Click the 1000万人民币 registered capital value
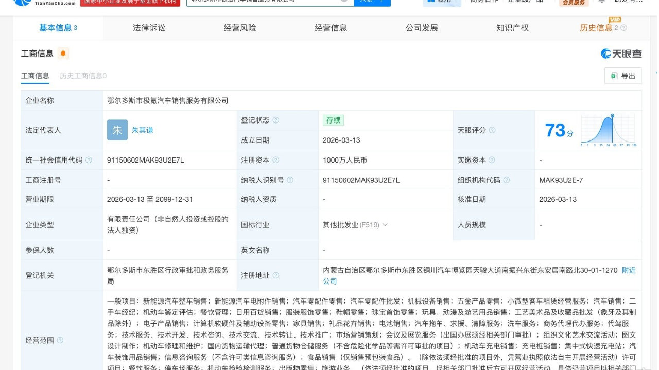Screen dimensions: 659x370 point(345,160)
